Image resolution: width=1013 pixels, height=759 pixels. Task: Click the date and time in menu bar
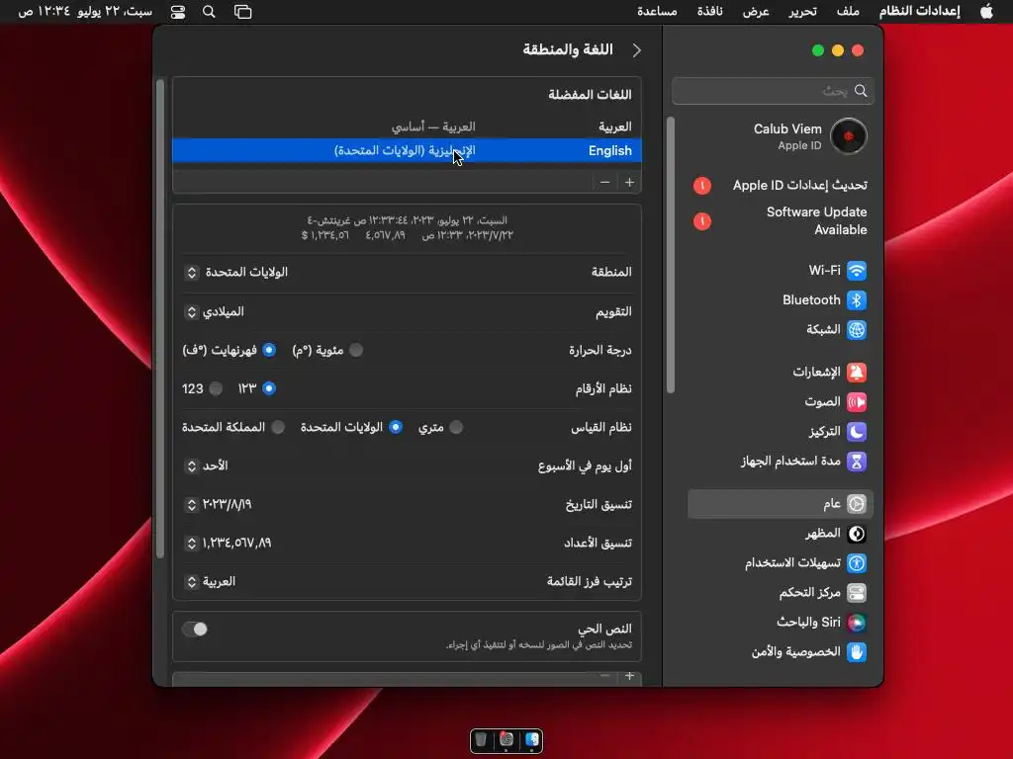click(85, 12)
